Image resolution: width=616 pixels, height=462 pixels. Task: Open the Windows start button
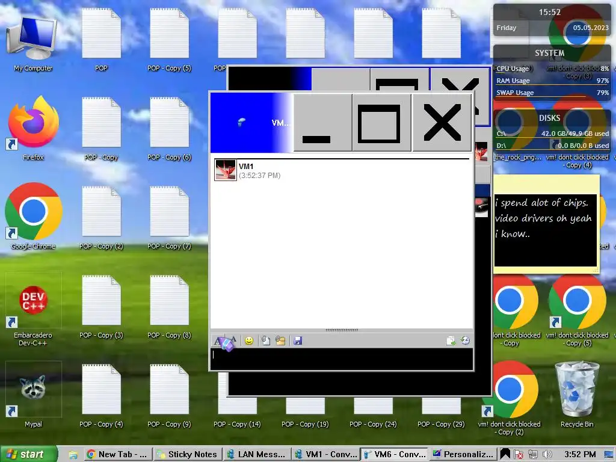[x=28, y=455]
